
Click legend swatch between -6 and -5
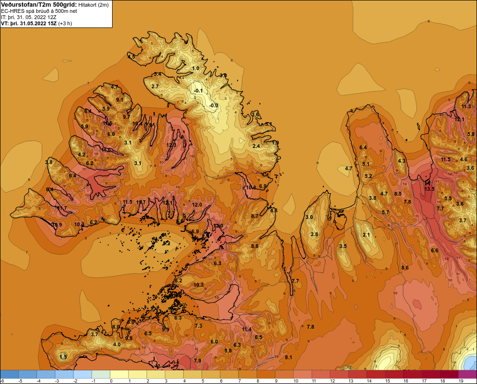(x=9, y=374)
